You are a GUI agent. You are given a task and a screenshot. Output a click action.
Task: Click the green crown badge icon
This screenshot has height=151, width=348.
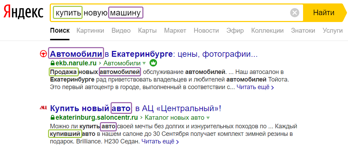153,63
